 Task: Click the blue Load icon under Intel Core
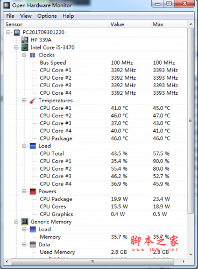click(x=33, y=146)
